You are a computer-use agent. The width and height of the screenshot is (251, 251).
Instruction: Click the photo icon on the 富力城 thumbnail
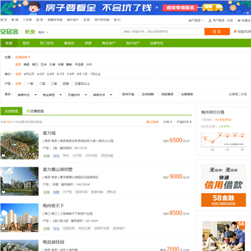3,155
